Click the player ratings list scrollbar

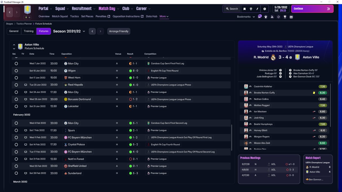tap(331, 105)
